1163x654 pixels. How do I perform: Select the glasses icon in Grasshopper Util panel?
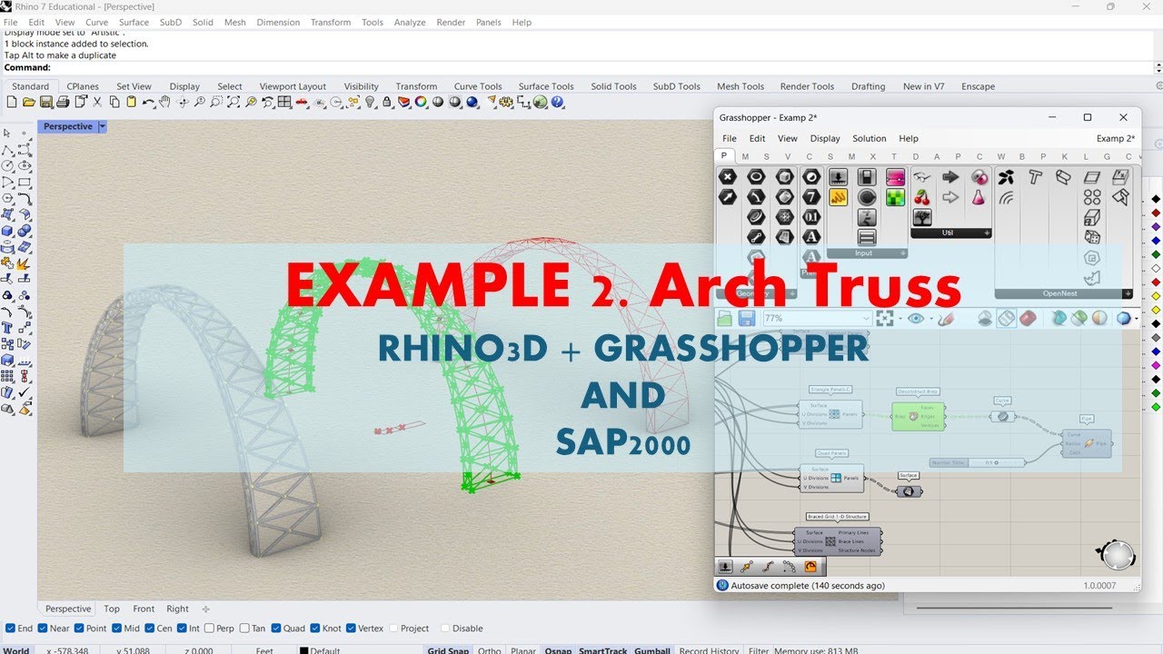point(922,176)
